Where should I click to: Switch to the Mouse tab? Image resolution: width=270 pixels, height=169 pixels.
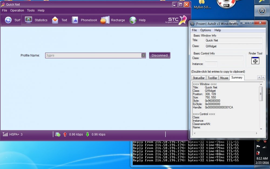click(x=224, y=78)
